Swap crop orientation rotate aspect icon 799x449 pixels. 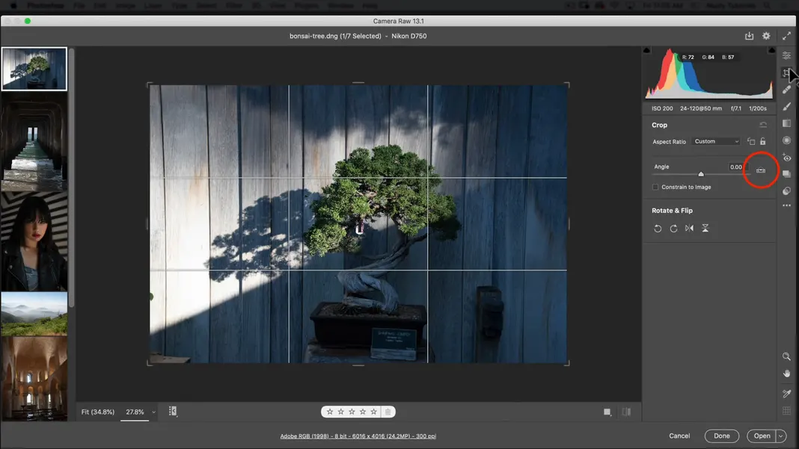point(751,141)
